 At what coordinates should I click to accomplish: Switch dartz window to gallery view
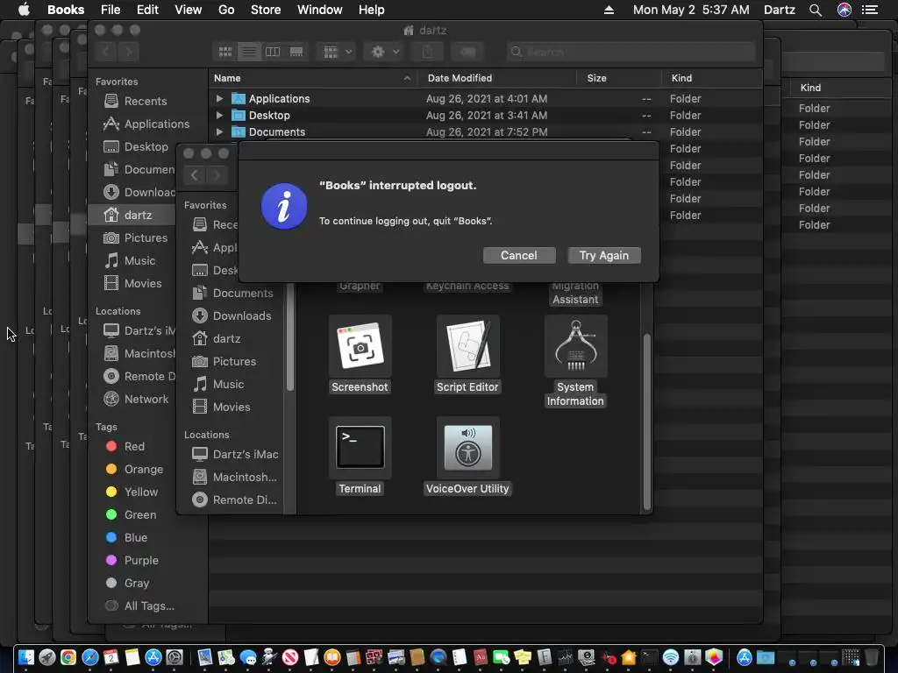(x=296, y=52)
